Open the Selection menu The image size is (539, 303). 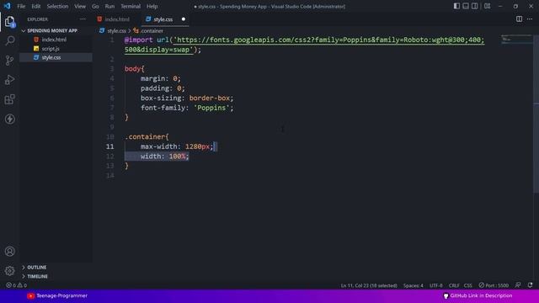[x=57, y=6]
